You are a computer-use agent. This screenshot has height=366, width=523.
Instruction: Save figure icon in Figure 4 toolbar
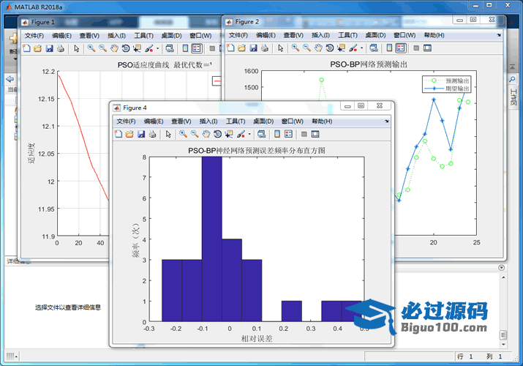coord(141,134)
